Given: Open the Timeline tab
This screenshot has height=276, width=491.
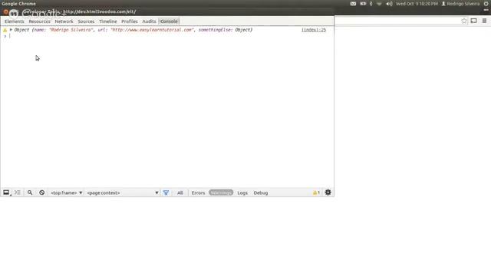Looking at the screenshot, I should point(108,21).
